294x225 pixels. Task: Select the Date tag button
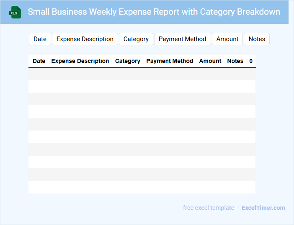point(40,39)
